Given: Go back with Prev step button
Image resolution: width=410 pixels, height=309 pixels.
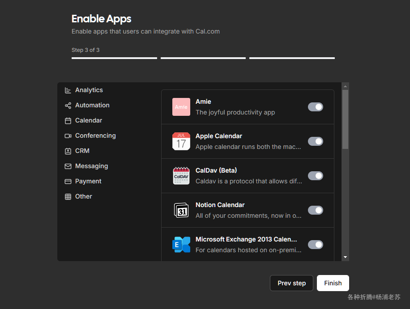Looking at the screenshot, I should click(291, 283).
